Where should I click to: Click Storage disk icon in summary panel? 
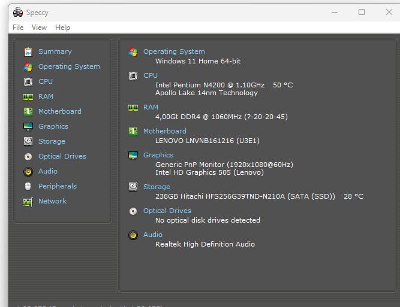tap(133, 187)
